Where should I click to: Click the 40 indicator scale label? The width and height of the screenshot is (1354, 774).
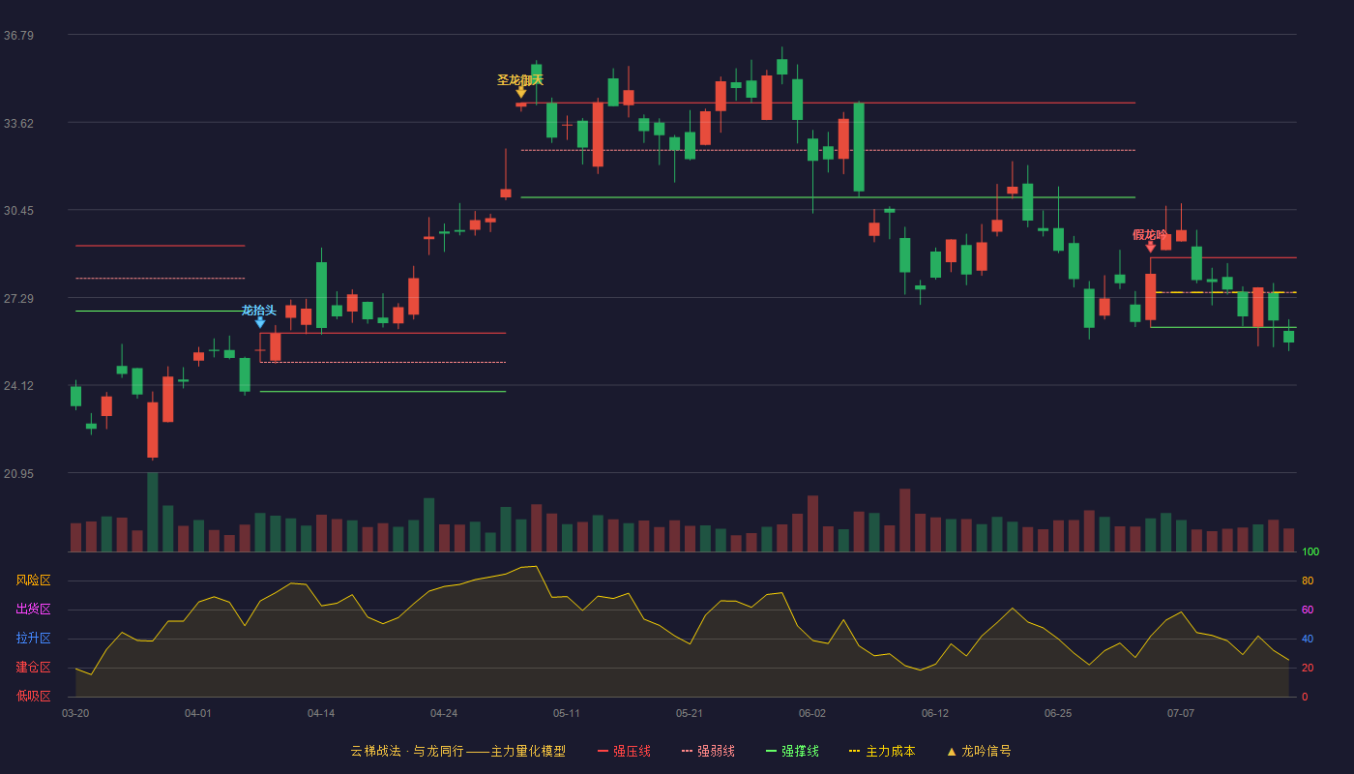[x=1308, y=639]
